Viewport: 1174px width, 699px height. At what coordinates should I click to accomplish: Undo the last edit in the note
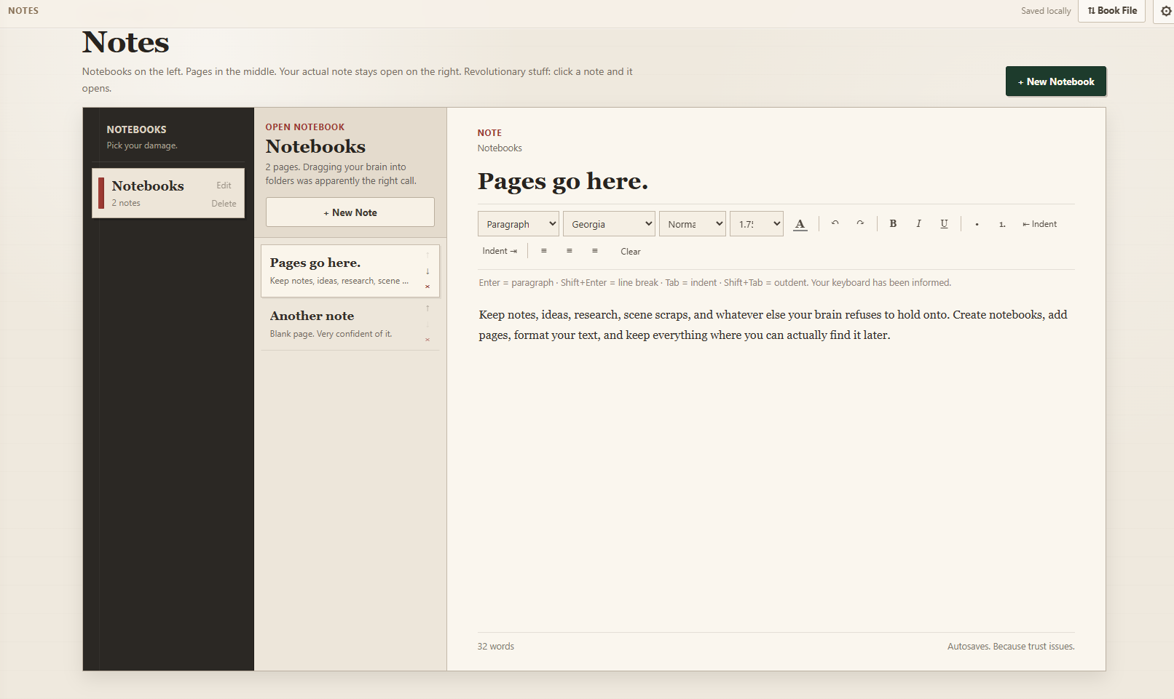pos(835,223)
